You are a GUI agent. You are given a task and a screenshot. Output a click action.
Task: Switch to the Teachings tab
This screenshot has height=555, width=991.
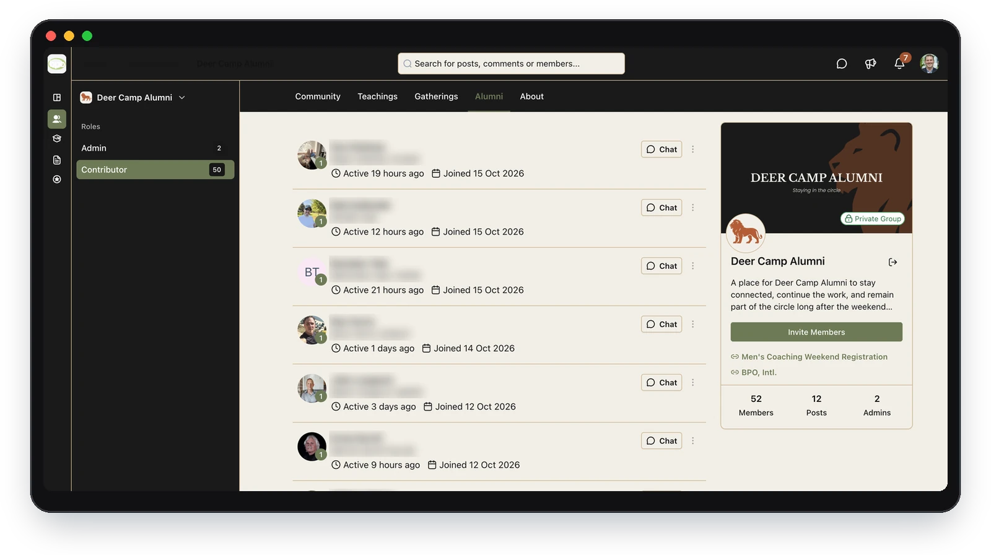[x=377, y=97]
